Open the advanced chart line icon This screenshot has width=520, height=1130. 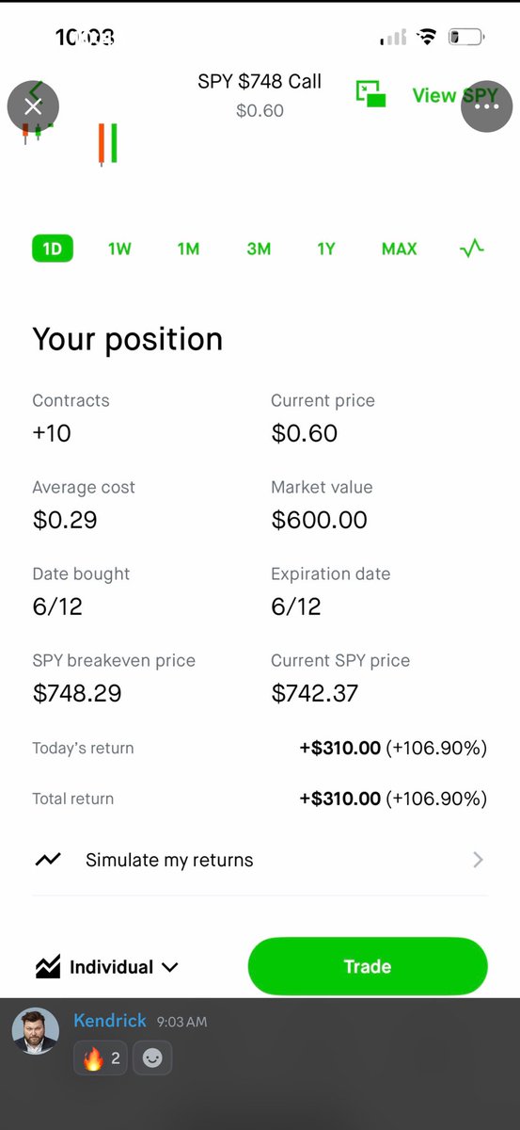point(472,249)
